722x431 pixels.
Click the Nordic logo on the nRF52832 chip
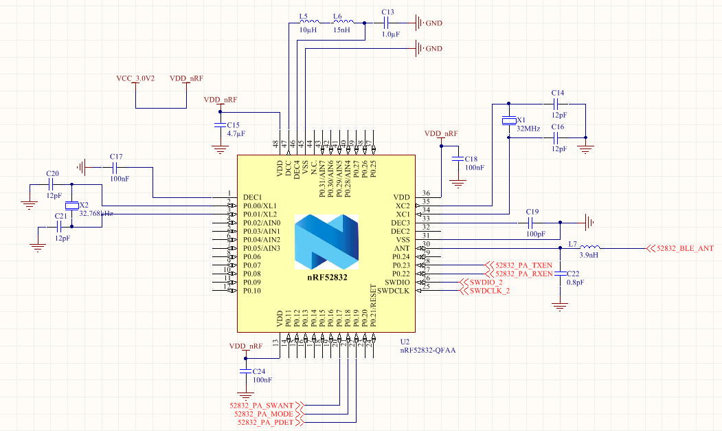coord(326,242)
